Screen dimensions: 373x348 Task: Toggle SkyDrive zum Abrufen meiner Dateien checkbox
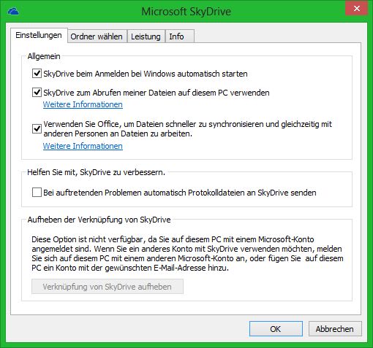pyautogui.click(x=37, y=92)
